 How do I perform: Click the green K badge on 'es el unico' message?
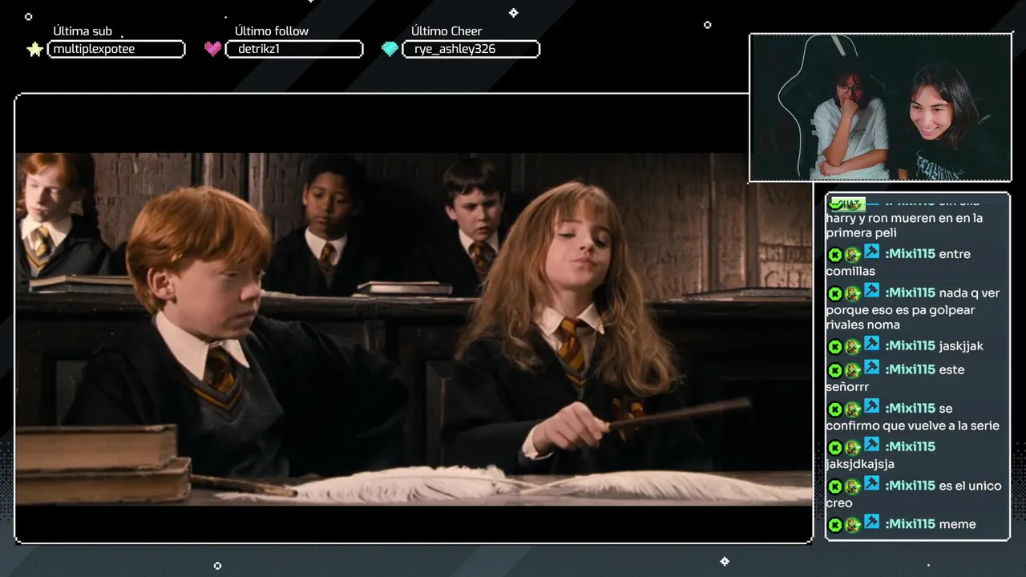tap(834, 486)
